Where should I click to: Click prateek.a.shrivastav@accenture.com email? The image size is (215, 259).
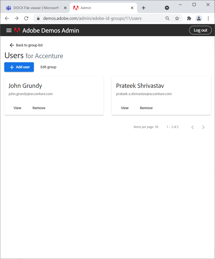[x=144, y=94]
